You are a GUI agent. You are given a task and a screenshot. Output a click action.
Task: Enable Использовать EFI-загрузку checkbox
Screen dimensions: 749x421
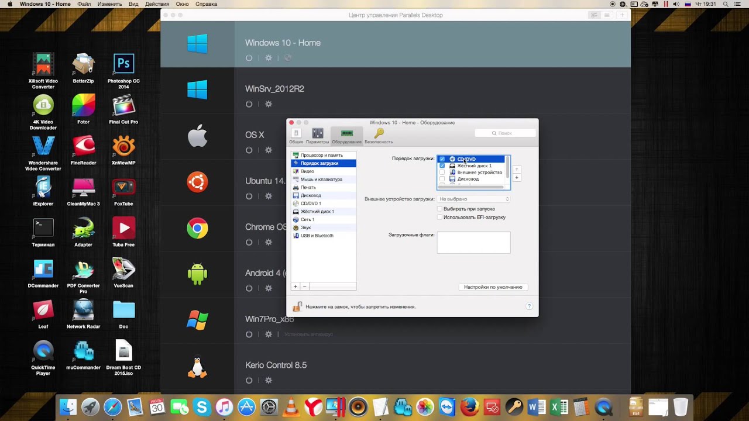pyautogui.click(x=439, y=217)
